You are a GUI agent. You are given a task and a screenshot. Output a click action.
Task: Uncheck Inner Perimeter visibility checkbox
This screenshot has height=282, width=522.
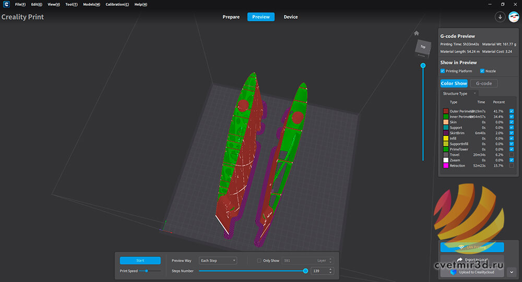click(x=512, y=116)
